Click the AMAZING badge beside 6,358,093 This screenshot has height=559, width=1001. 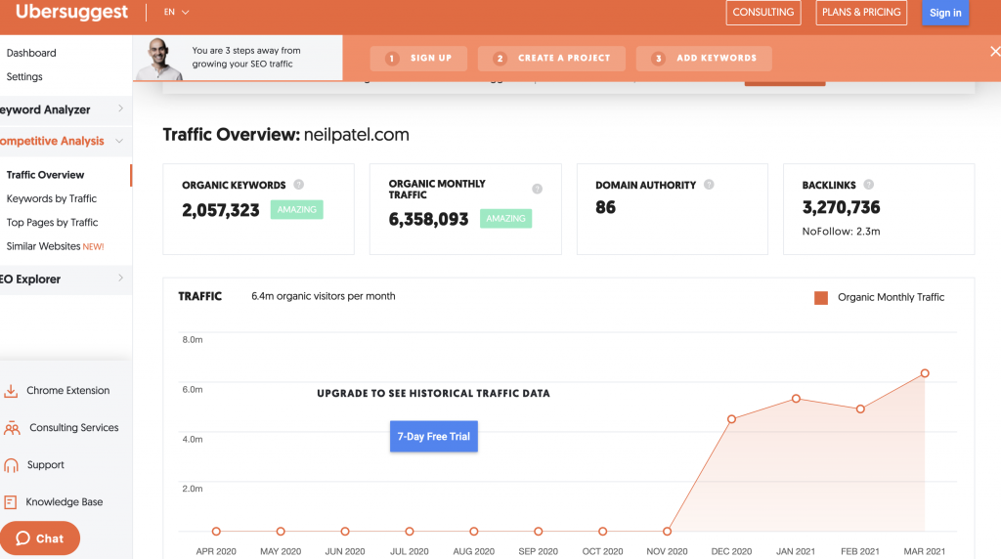coord(505,218)
